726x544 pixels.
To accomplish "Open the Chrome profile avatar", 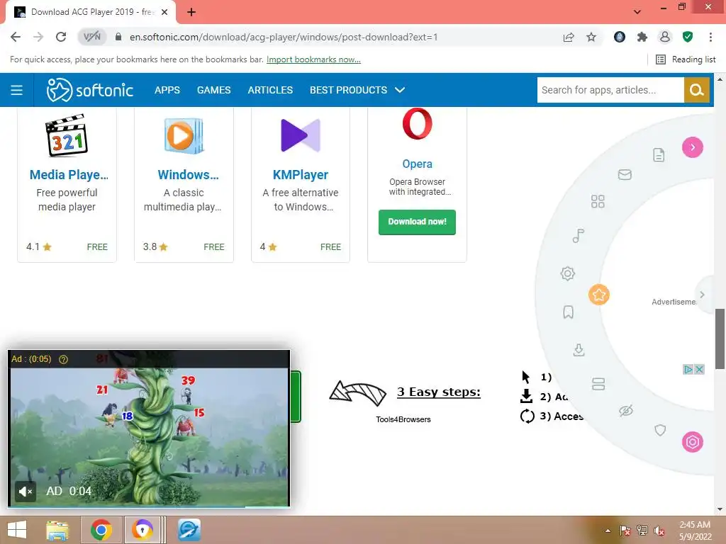I will coord(664,37).
